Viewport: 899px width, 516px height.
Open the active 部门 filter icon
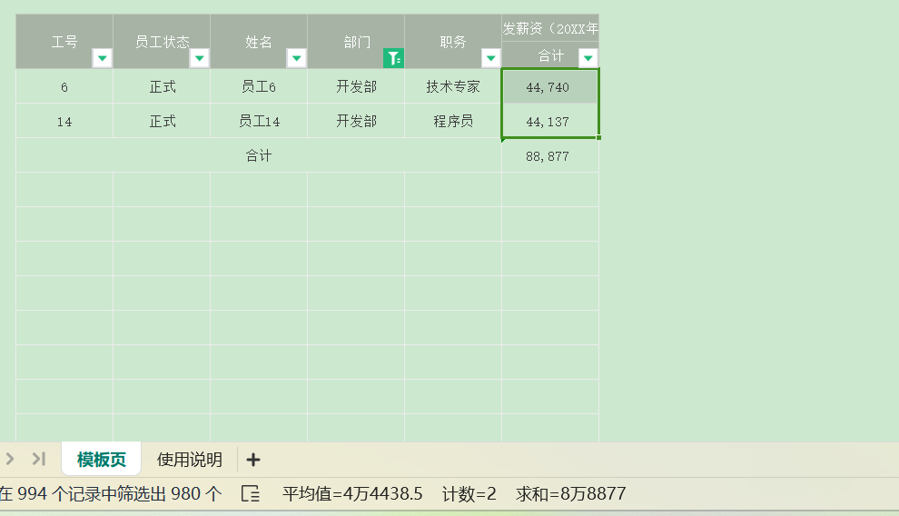(393, 58)
